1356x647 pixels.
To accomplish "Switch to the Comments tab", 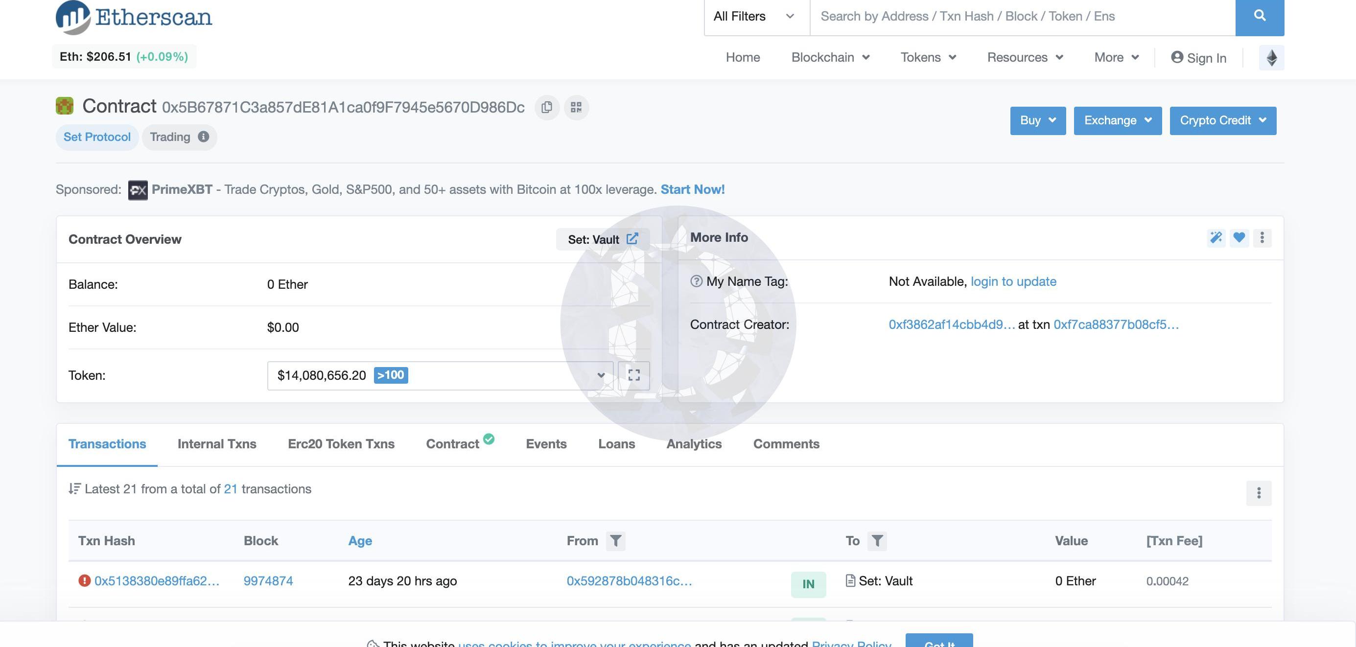I will pyautogui.click(x=786, y=444).
